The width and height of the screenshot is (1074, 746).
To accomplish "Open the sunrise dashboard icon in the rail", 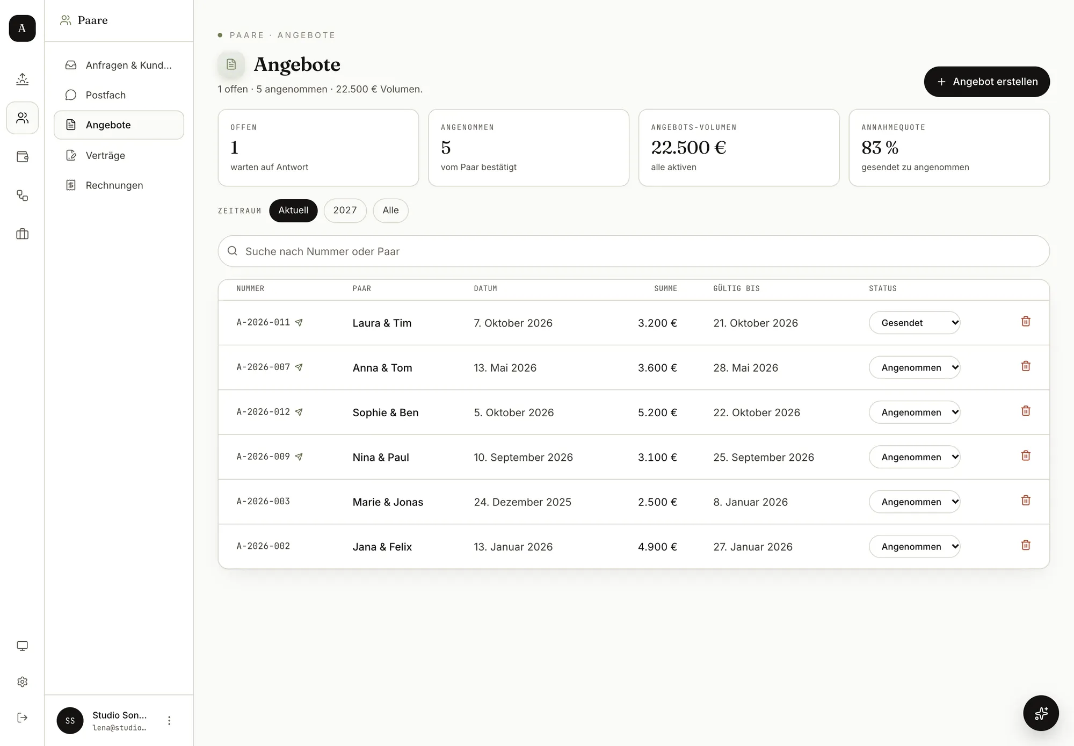I will click(x=22, y=79).
